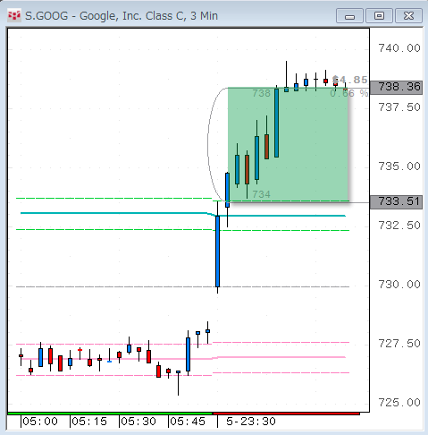428x435 pixels.
Task: Click the 730.00 price axis label
Action: [399, 285]
